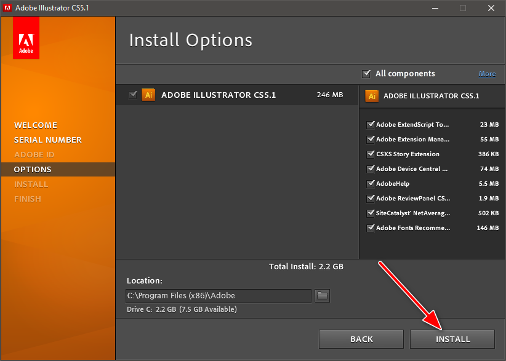
Task: Uncheck the Adobe Extension Manager component
Action: [371, 140]
